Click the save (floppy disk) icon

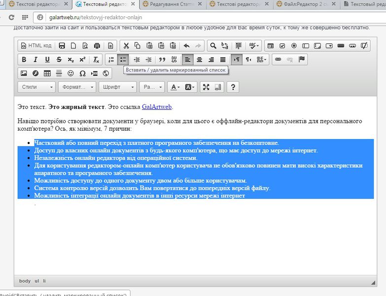coord(62,46)
